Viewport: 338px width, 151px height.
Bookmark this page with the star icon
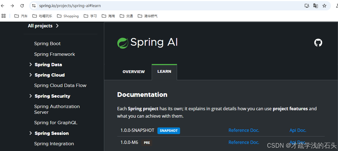[324, 6]
